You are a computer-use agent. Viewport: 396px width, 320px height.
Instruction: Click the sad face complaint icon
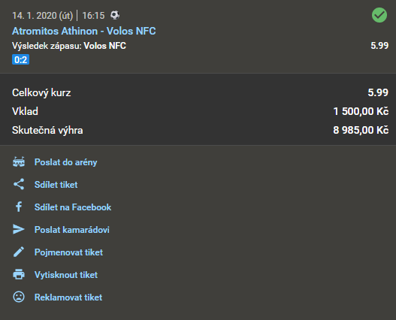19,297
